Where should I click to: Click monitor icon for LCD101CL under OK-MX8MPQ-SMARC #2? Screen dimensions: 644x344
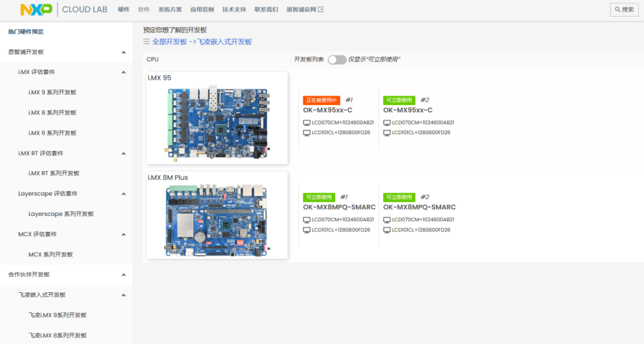[386, 230]
